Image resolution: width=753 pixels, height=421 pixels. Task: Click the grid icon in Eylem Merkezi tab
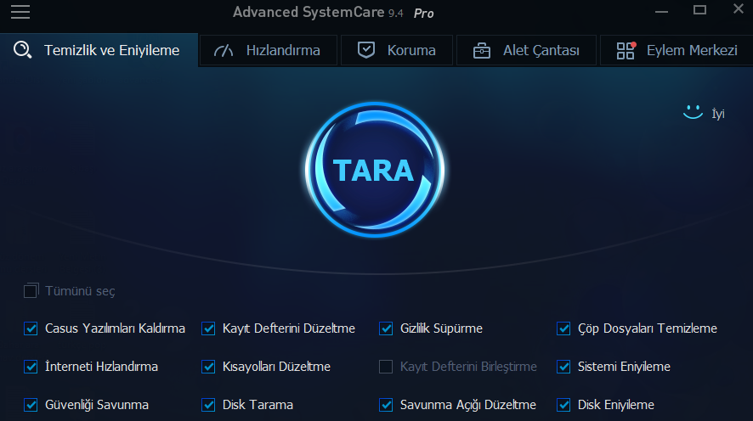626,50
